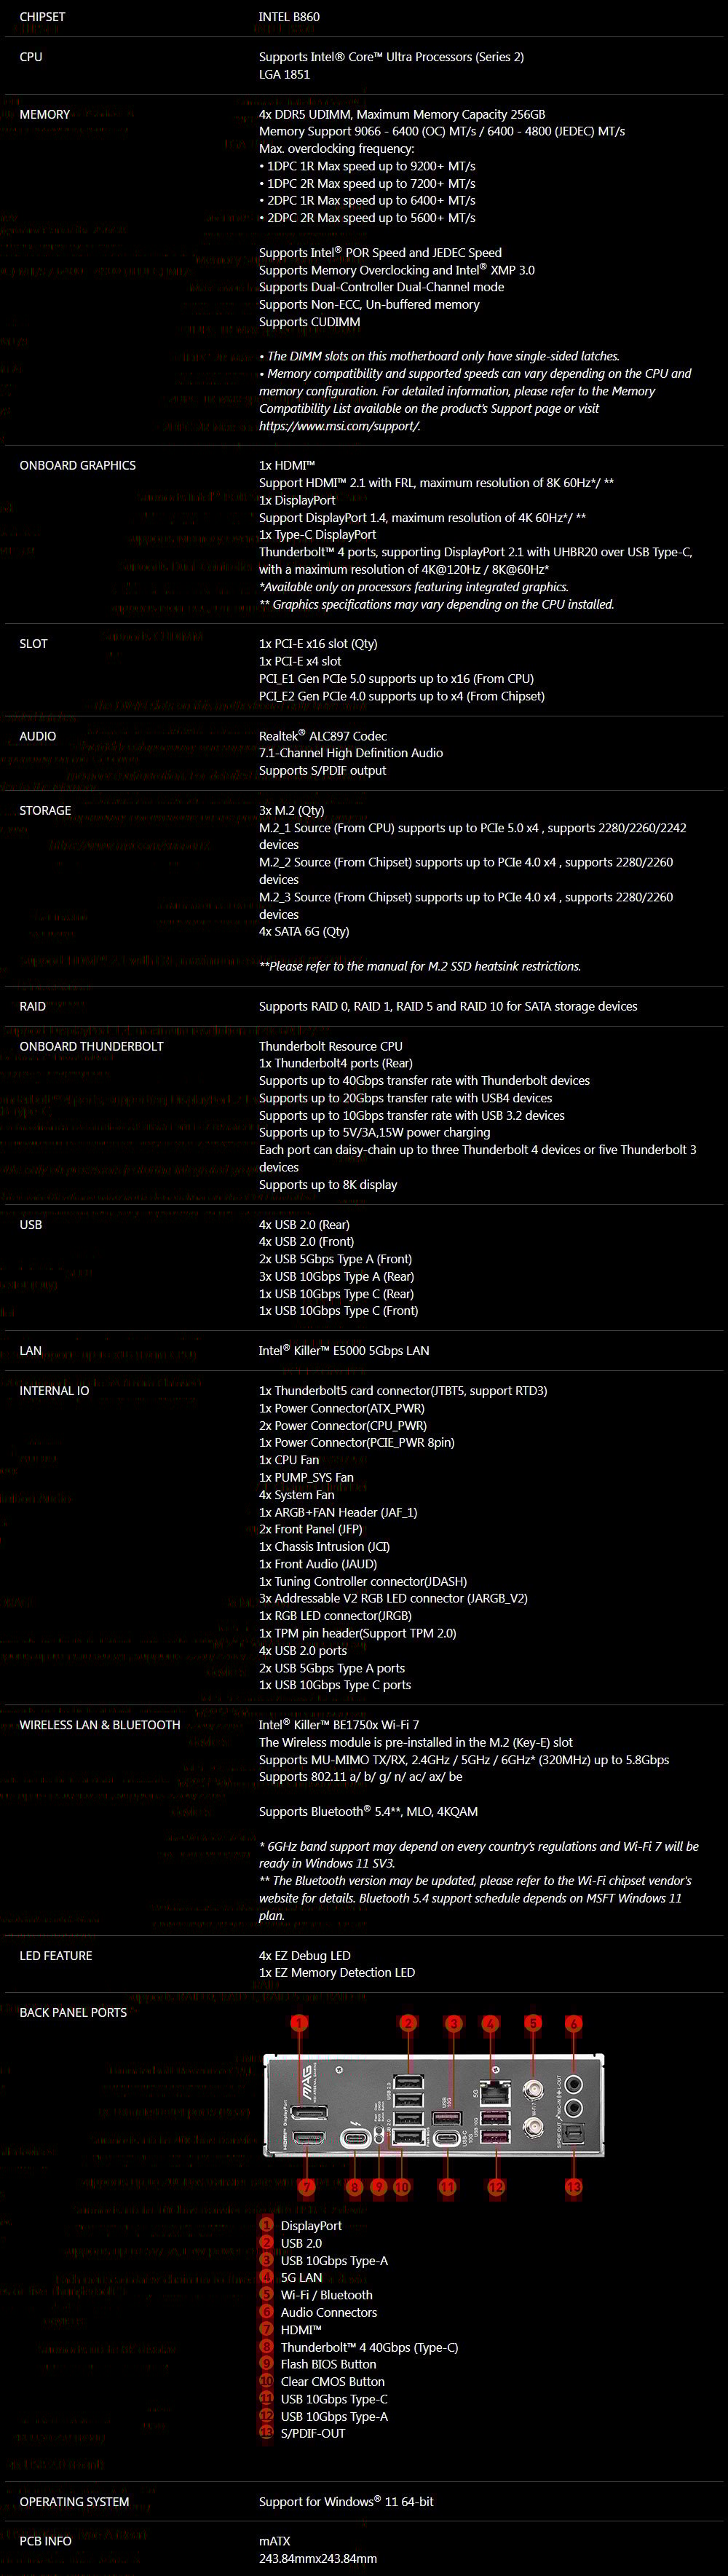
Task: Click '1x Tuning Controller connector(JDASH)'
Action: coord(363,1582)
